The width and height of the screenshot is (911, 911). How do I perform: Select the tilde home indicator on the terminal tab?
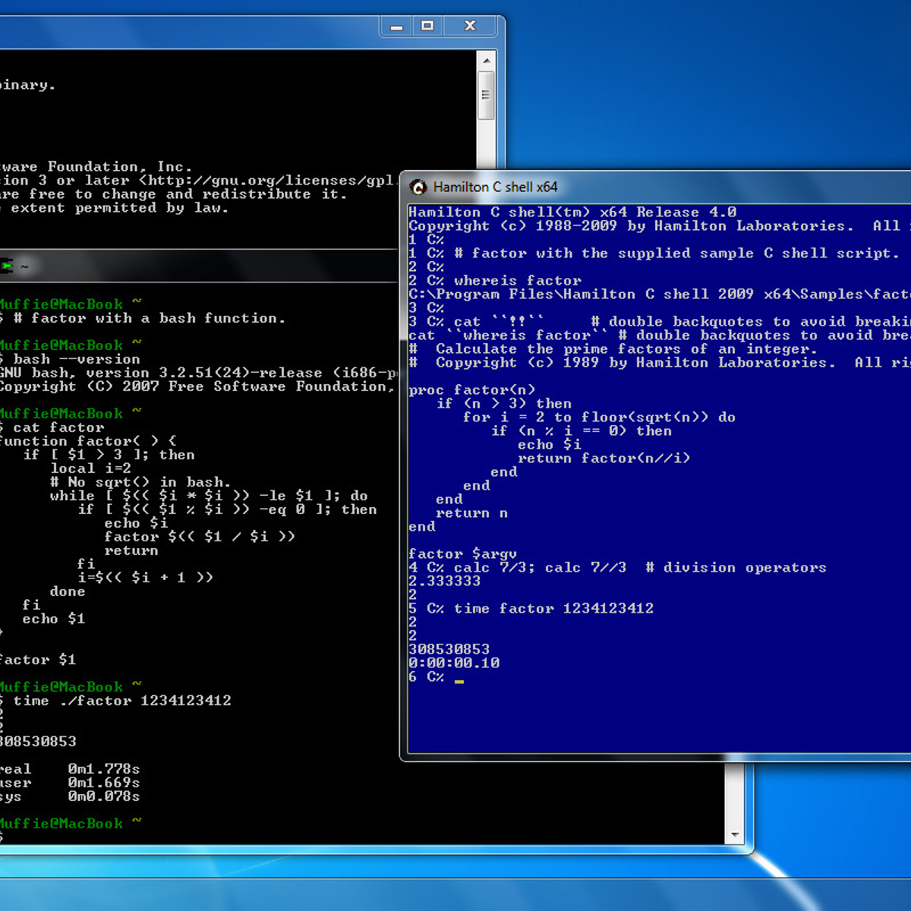coord(24,266)
